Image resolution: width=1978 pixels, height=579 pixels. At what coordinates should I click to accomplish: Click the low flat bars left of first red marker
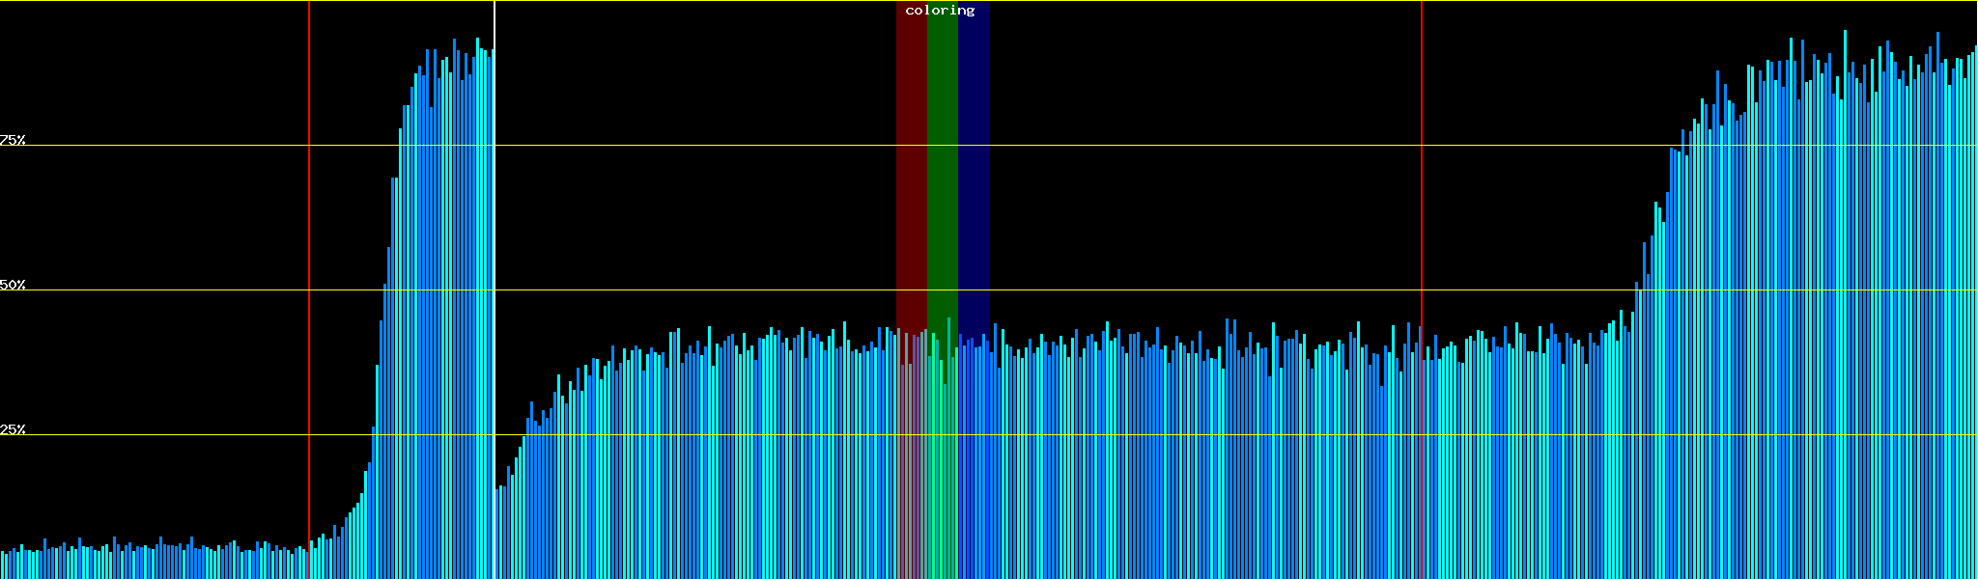click(155, 563)
